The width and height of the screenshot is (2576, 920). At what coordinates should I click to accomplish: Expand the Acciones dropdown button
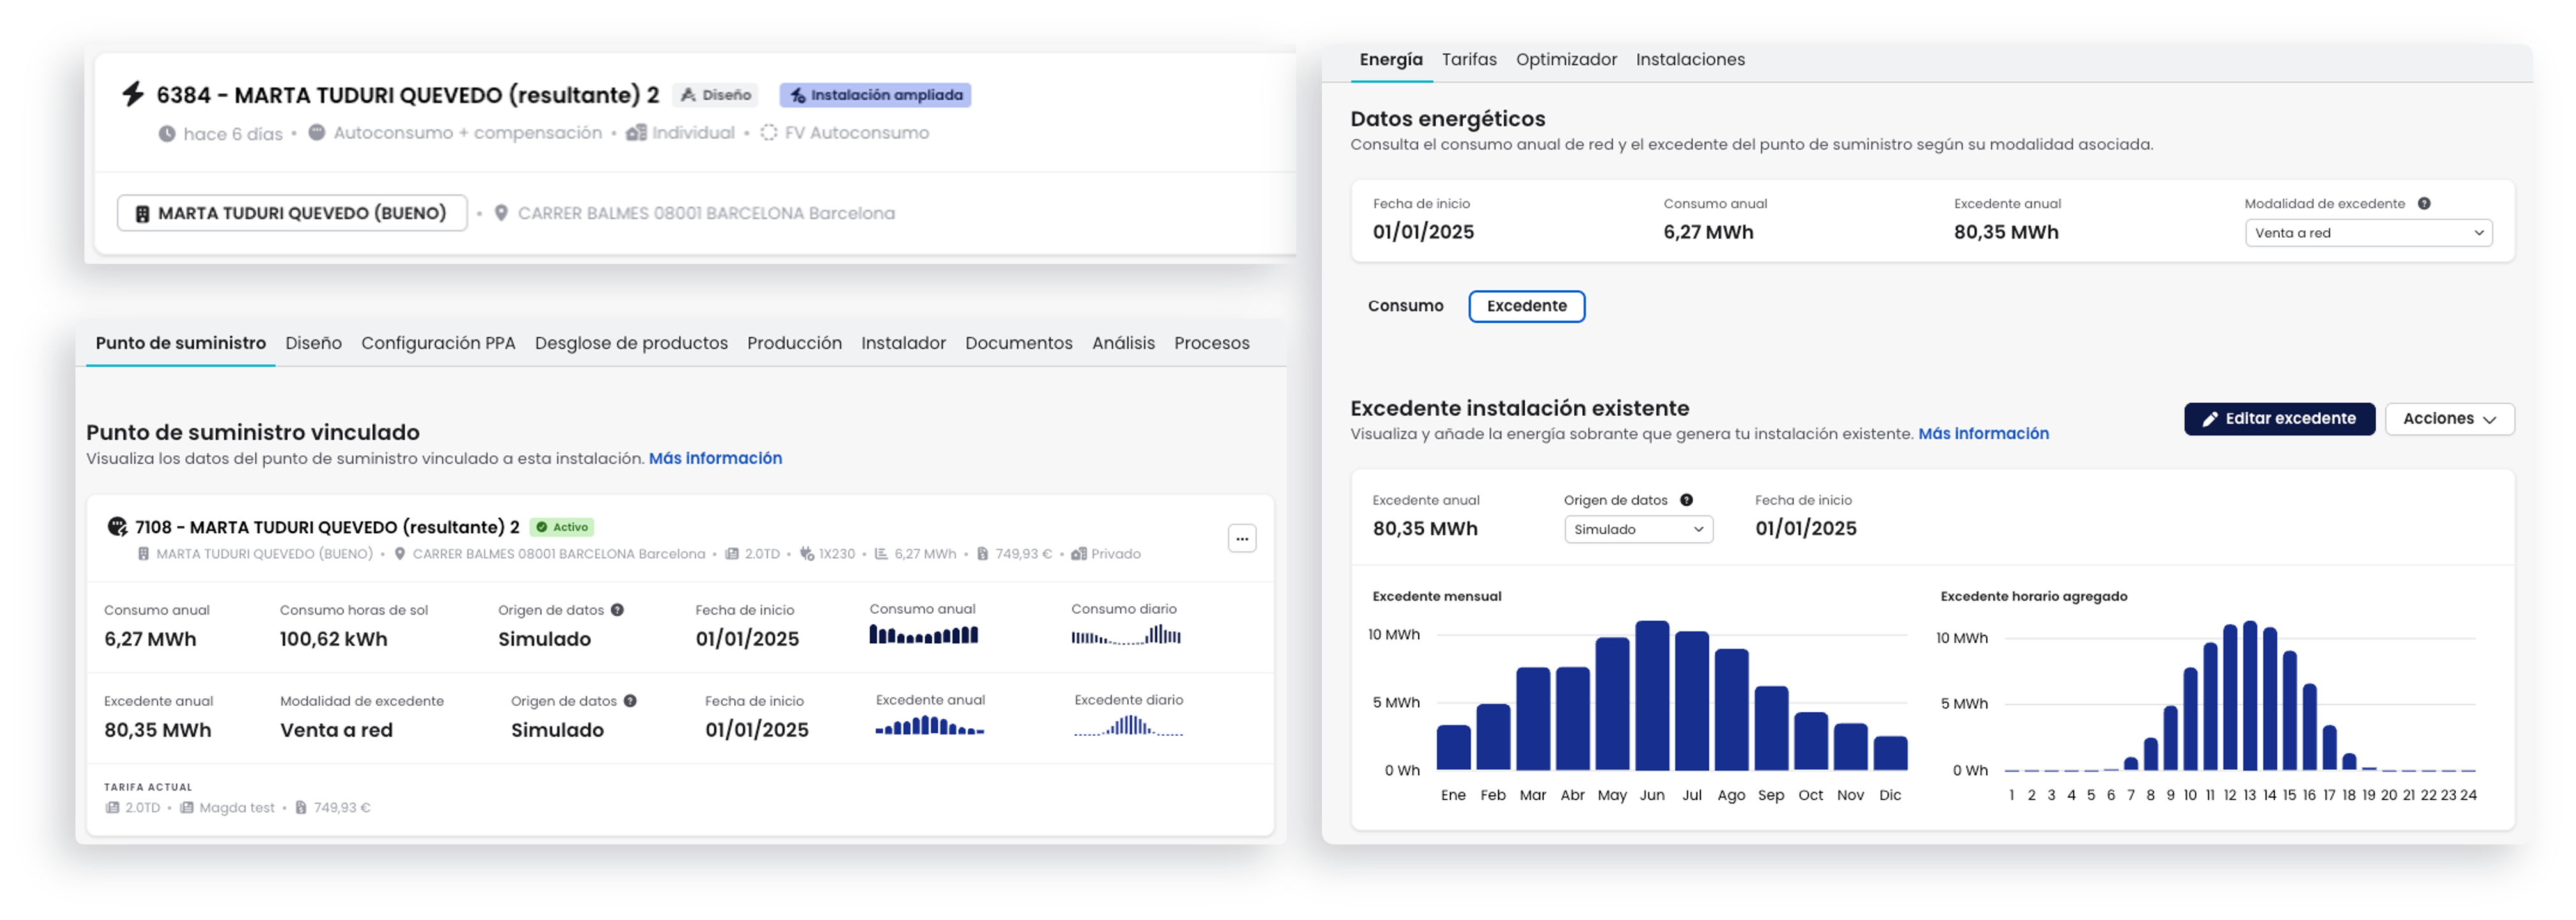[x=2449, y=419]
